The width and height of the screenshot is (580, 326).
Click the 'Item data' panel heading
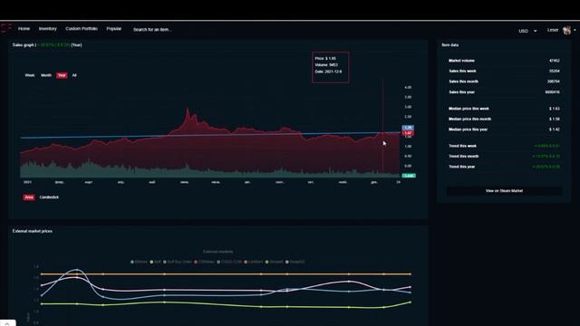[449, 45]
